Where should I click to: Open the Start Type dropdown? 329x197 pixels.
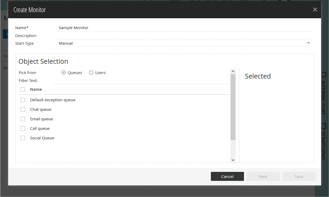point(185,43)
